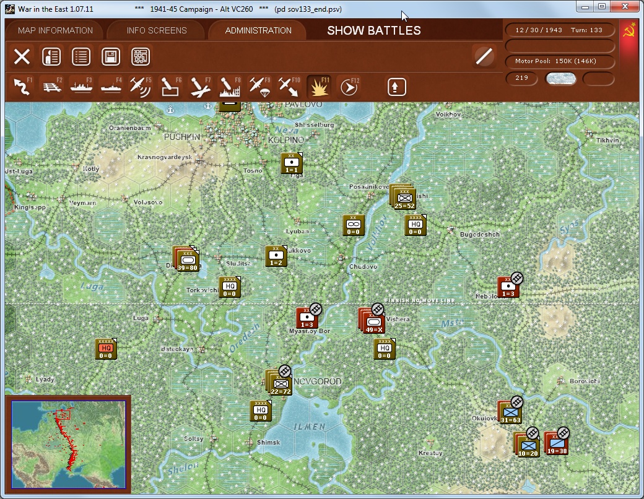Open the hotkey grid icon

pos(141,57)
